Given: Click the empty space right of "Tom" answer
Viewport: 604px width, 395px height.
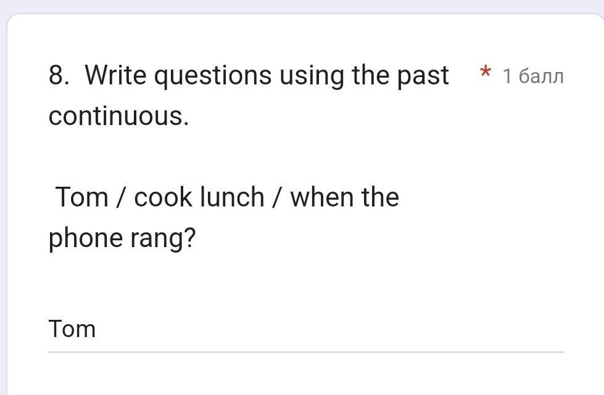Looking at the screenshot, I should [x=327, y=329].
